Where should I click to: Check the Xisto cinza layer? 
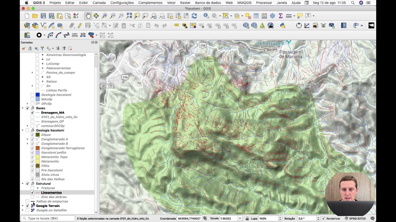32,175
